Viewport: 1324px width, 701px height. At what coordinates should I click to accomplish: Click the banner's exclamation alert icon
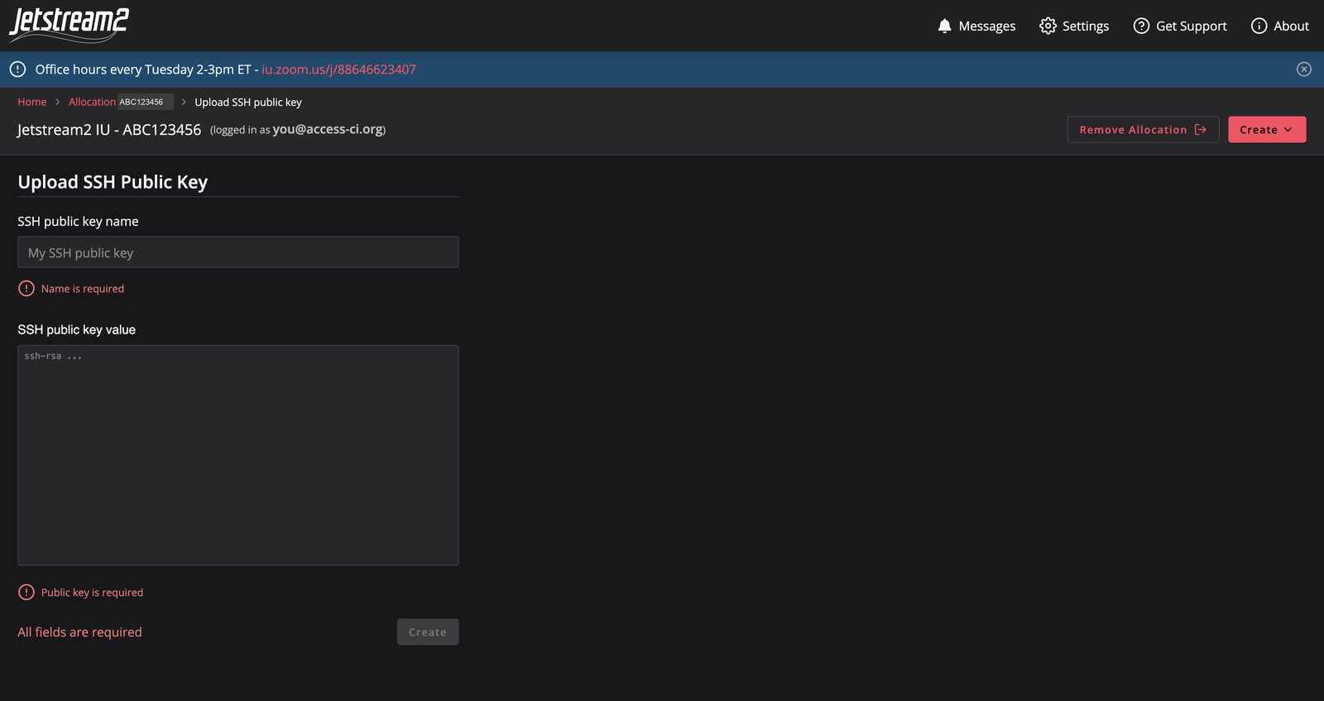[x=17, y=70]
